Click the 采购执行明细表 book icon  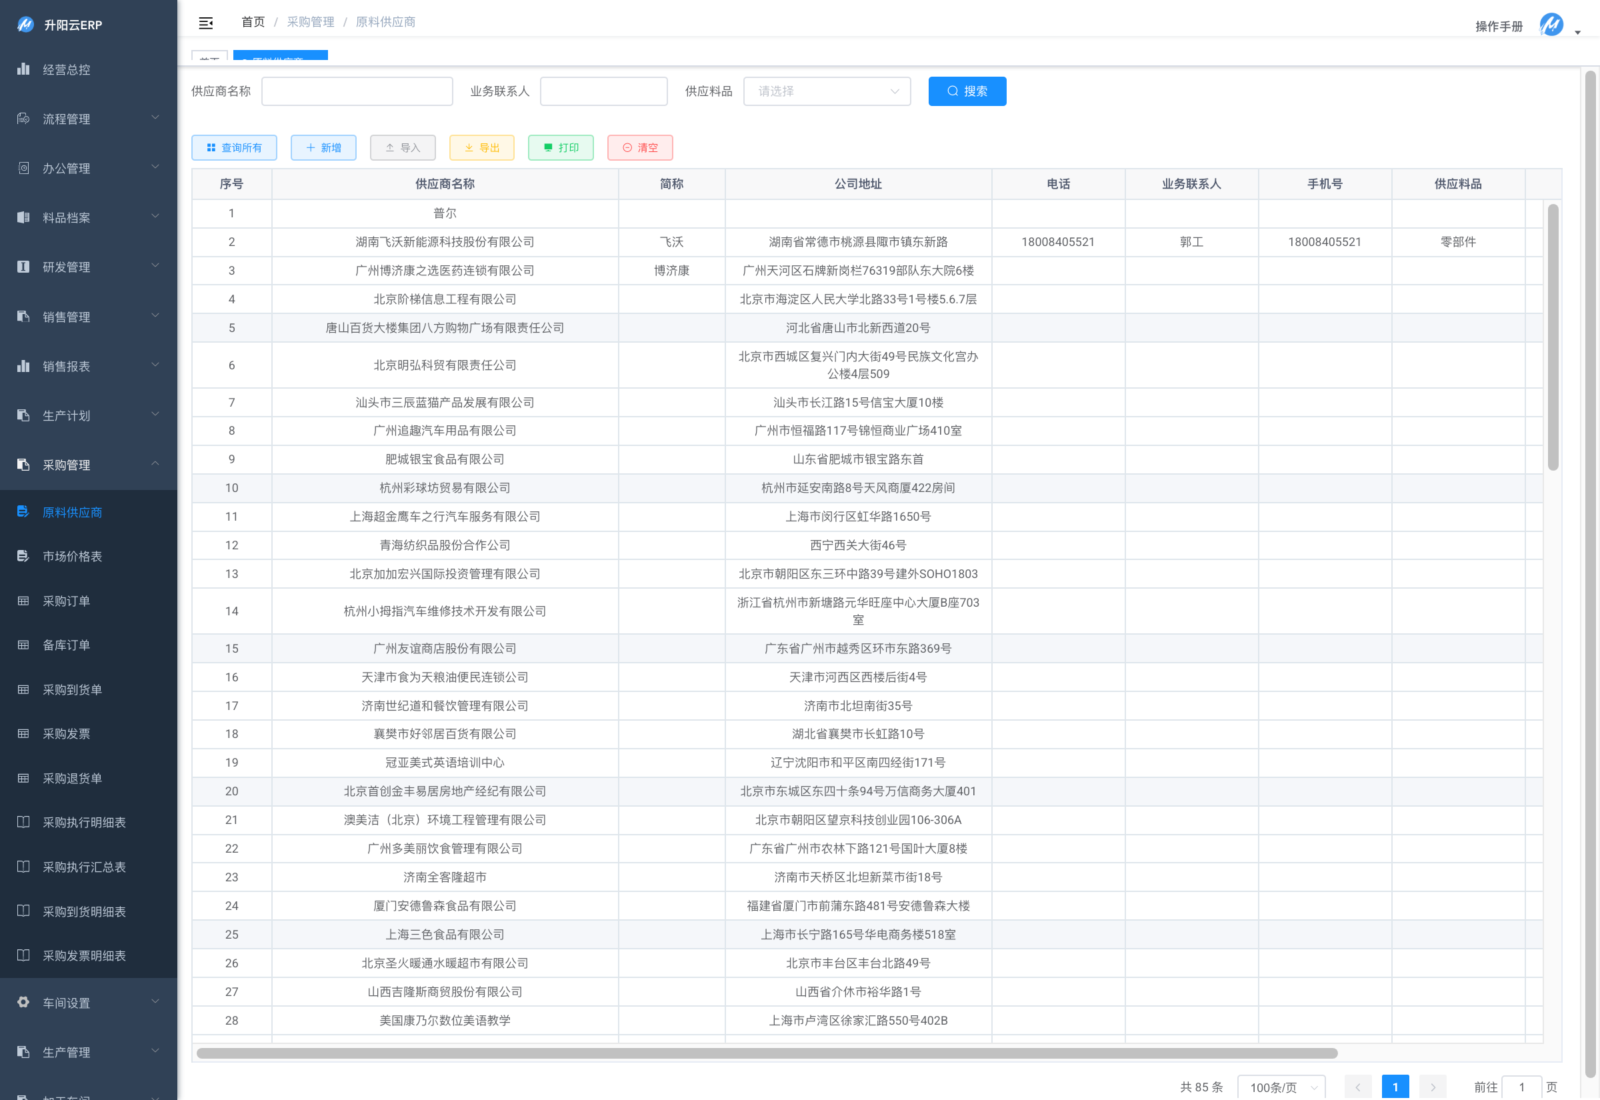(x=23, y=822)
